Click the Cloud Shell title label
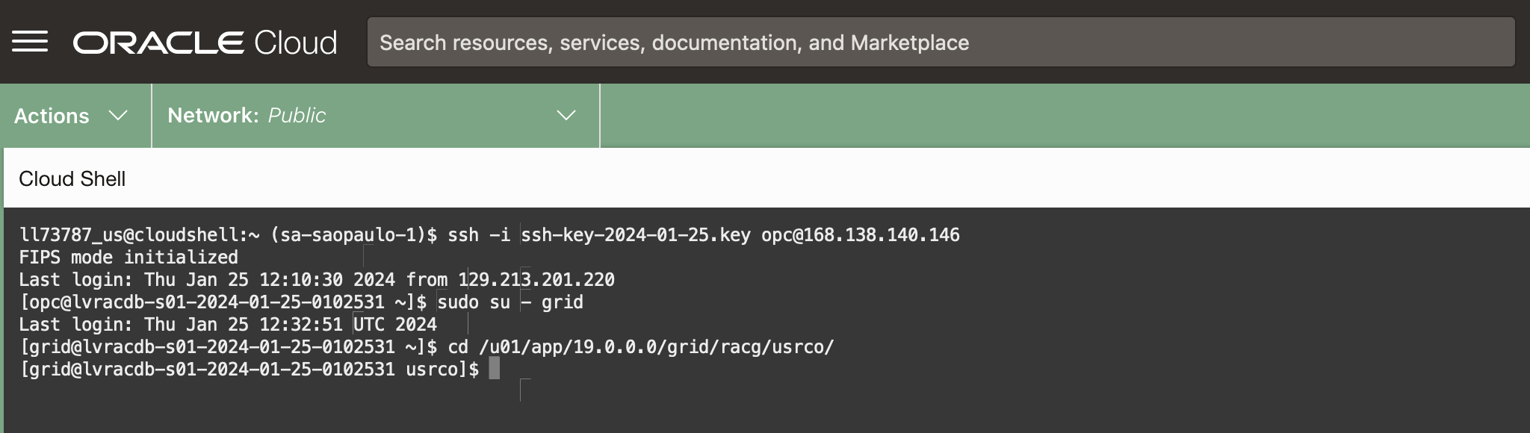This screenshot has height=433, width=1530. pos(72,179)
